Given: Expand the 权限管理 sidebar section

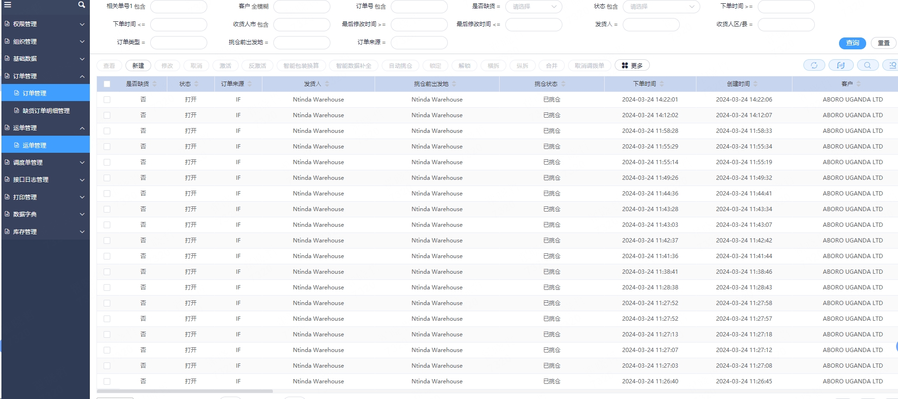Looking at the screenshot, I should 45,24.
